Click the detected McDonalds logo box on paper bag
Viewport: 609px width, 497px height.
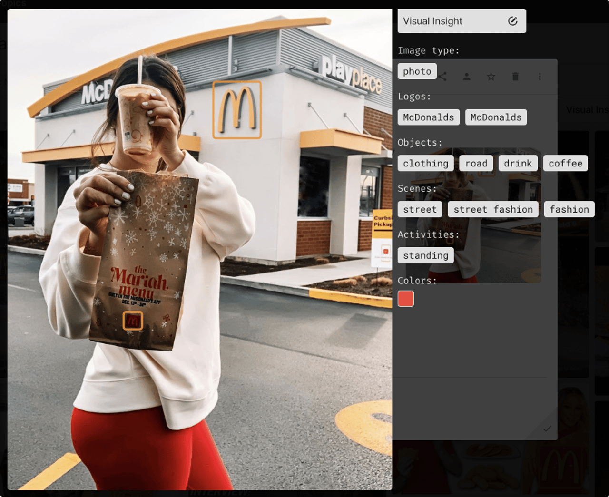pos(133,321)
